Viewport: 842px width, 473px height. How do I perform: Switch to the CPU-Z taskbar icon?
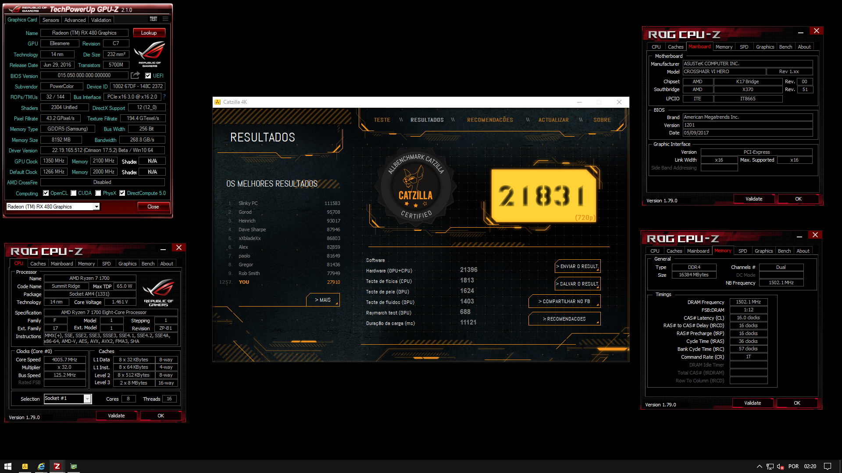[x=57, y=466]
